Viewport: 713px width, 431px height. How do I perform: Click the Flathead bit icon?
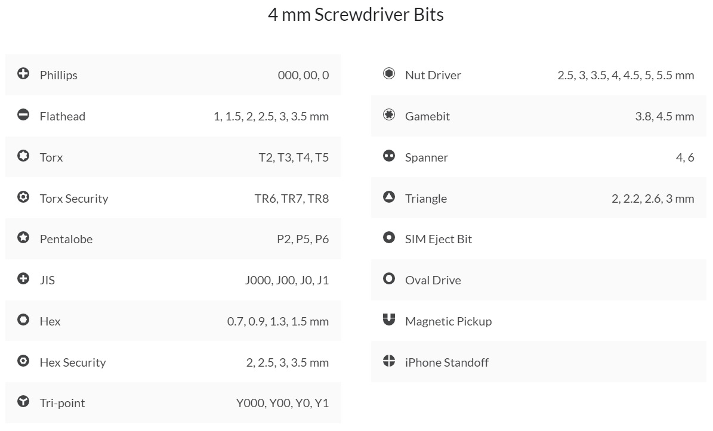[23, 115]
